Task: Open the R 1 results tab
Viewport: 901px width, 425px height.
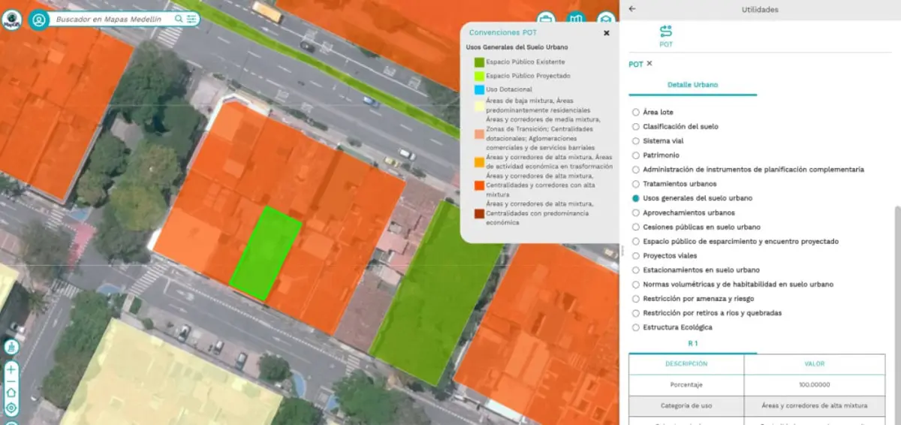Action: click(x=692, y=343)
